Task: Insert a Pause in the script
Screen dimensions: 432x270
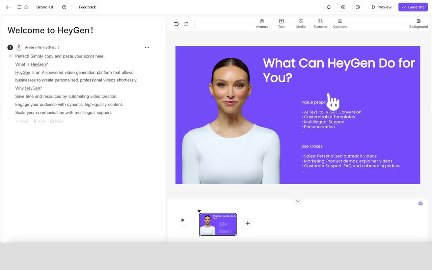Action: pos(56,121)
